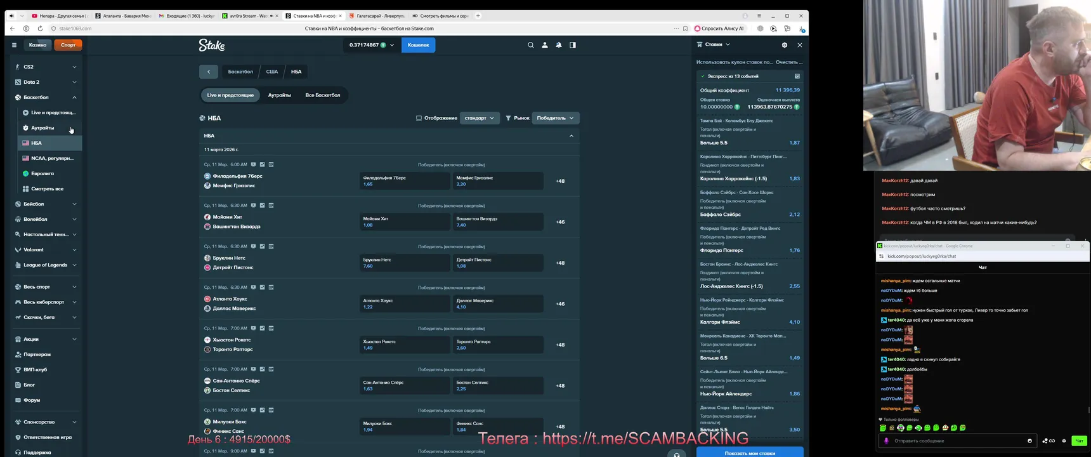Open the стандарт display dropdown
Image resolution: width=1091 pixels, height=457 pixels.
click(480, 118)
